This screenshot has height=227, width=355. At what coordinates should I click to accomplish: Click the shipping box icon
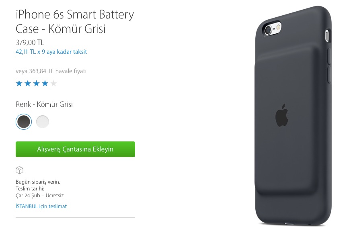pyautogui.click(x=19, y=170)
